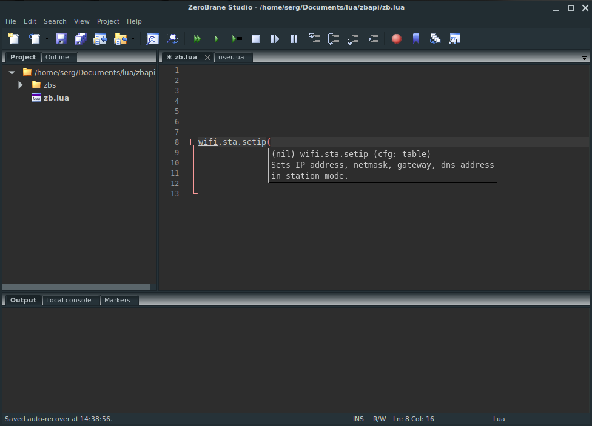Close the zb.lua editor tab
Image resolution: width=592 pixels, height=426 pixels.
[x=207, y=58]
